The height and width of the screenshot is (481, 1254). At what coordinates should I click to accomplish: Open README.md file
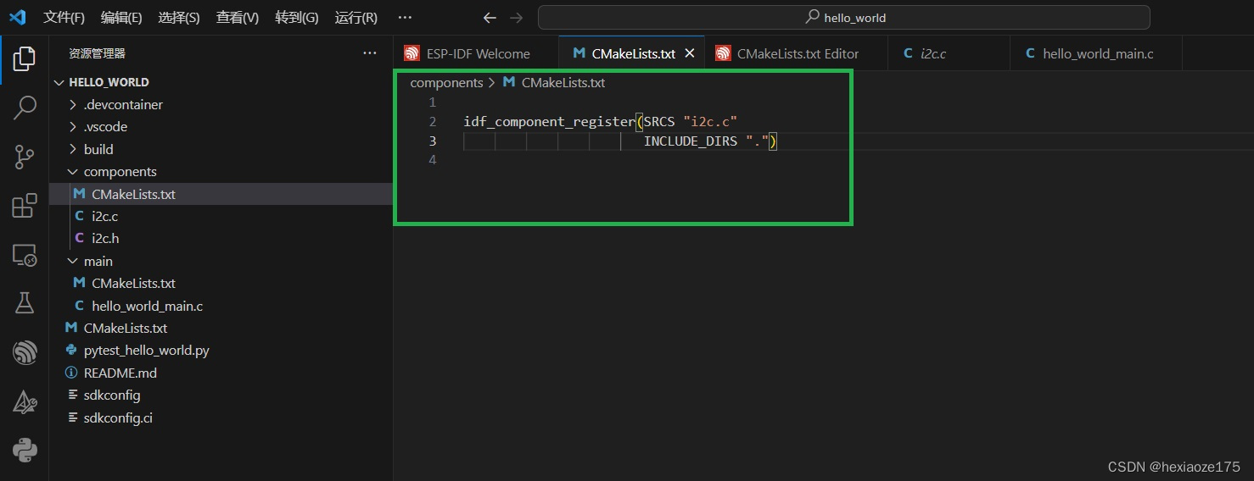coord(221,373)
